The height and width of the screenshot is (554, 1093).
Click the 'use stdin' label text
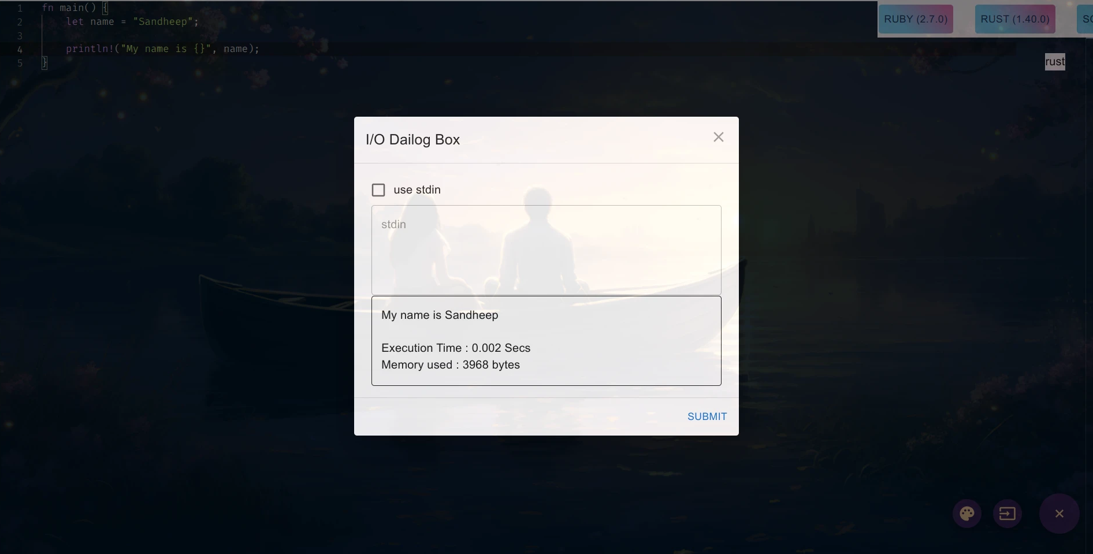pyautogui.click(x=417, y=190)
